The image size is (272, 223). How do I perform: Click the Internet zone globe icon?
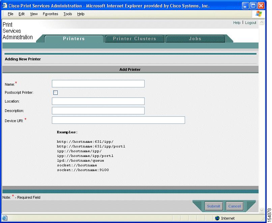(217, 218)
